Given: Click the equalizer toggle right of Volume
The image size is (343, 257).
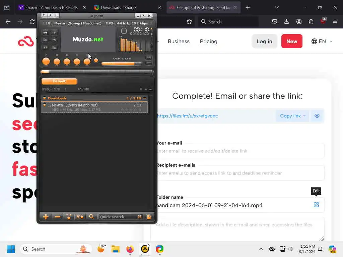Looking at the screenshot, I should click(149, 58).
